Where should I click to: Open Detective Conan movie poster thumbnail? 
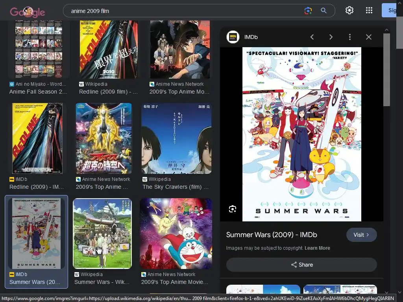click(x=180, y=49)
